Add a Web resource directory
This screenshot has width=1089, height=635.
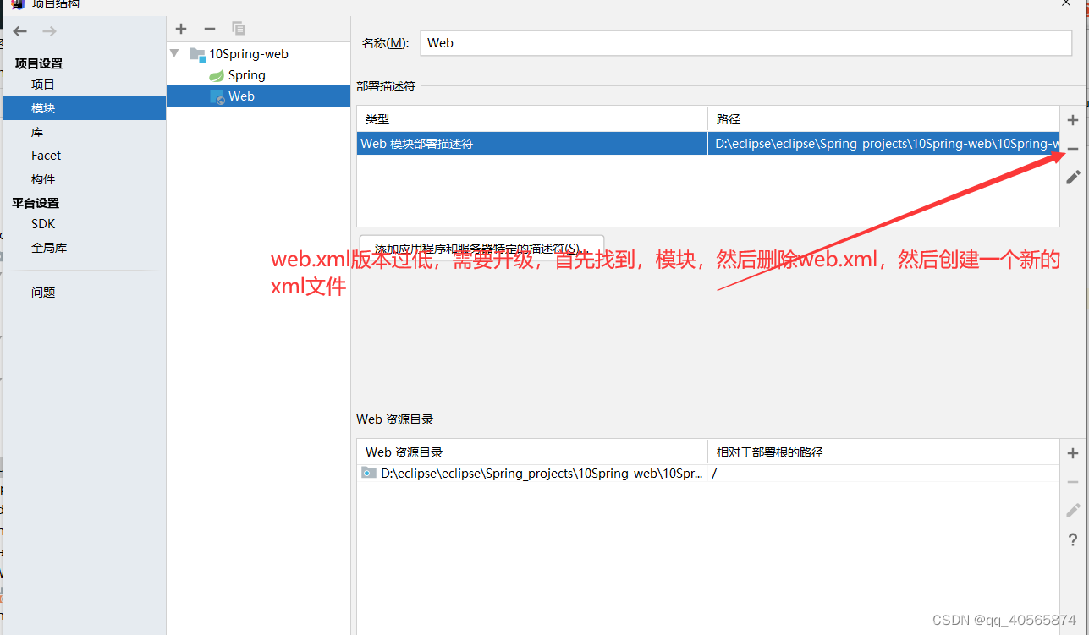(x=1073, y=453)
